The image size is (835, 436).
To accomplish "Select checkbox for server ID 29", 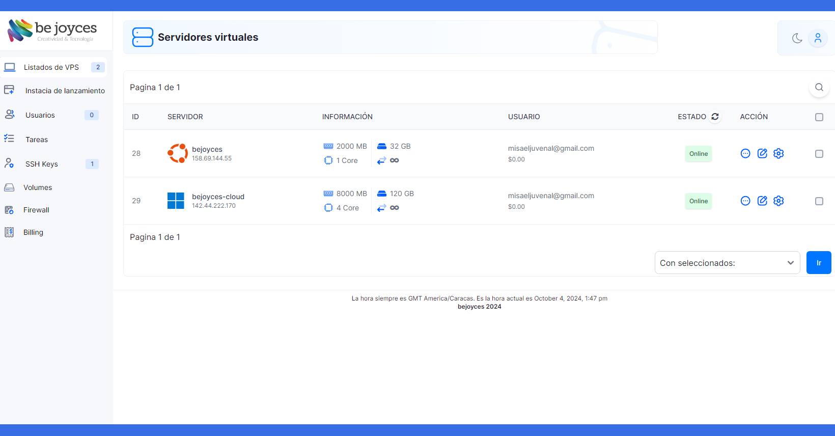I will pyautogui.click(x=819, y=201).
